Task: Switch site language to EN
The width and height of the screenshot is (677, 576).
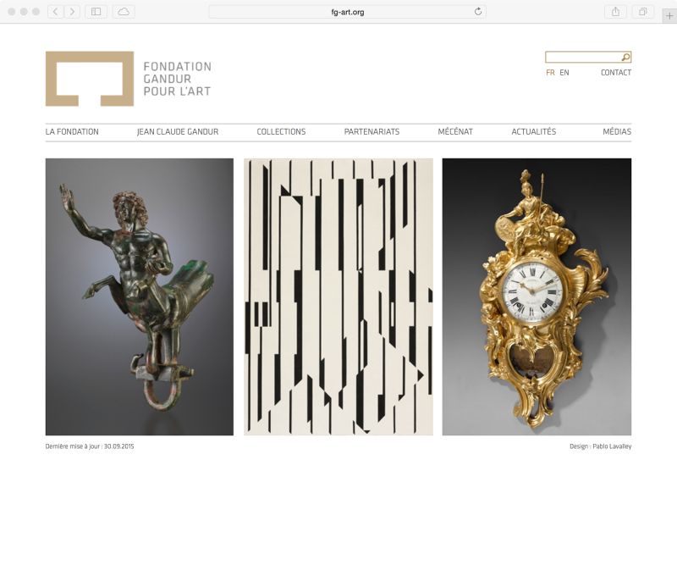Action: point(564,73)
